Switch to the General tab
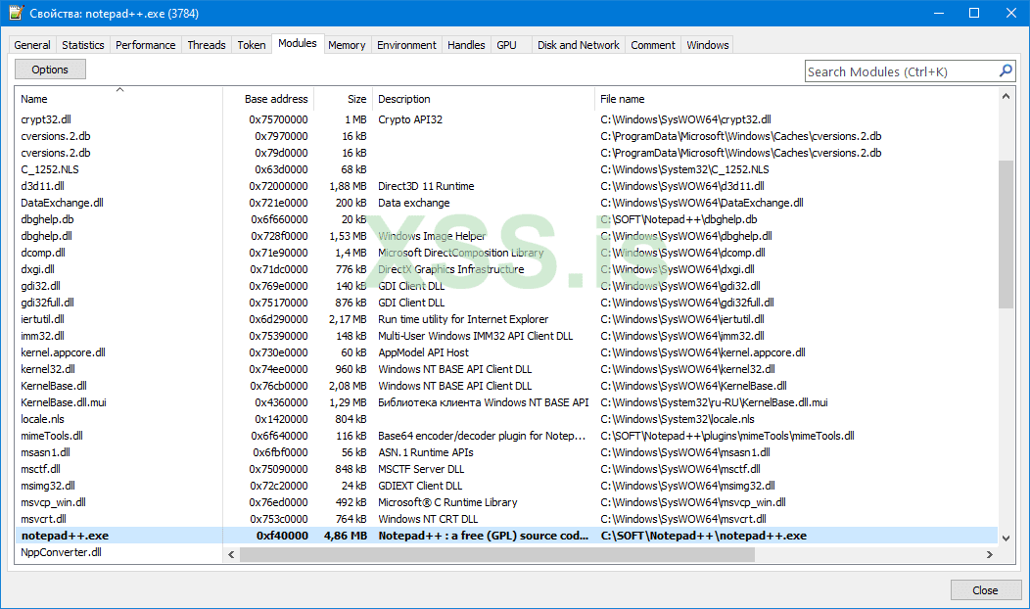Screen dimensions: 1030x609 (32, 45)
